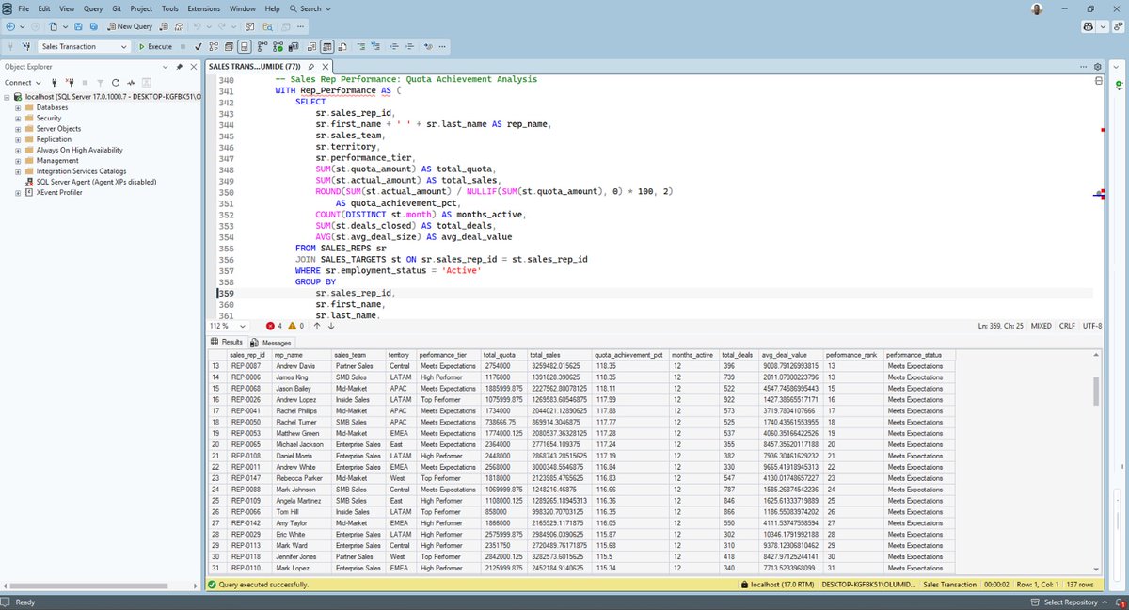Image resolution: width=1129 pixels, height=610 pixels.
Task: Select Integration Services Catalogs node
Action: click(x=81, y=171)
